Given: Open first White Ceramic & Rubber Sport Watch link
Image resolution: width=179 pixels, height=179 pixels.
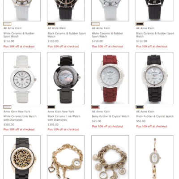Looking at the screenshot, I should [19, 35].
